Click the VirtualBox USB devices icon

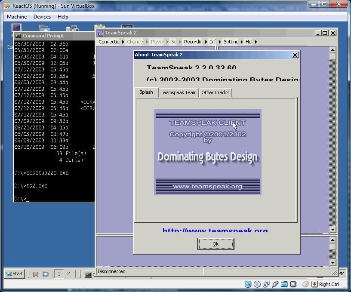275,284
